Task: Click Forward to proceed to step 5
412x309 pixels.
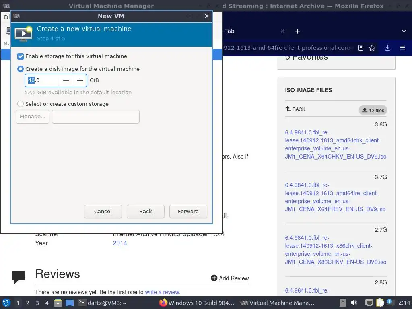Action: click(x=188, y=212)
